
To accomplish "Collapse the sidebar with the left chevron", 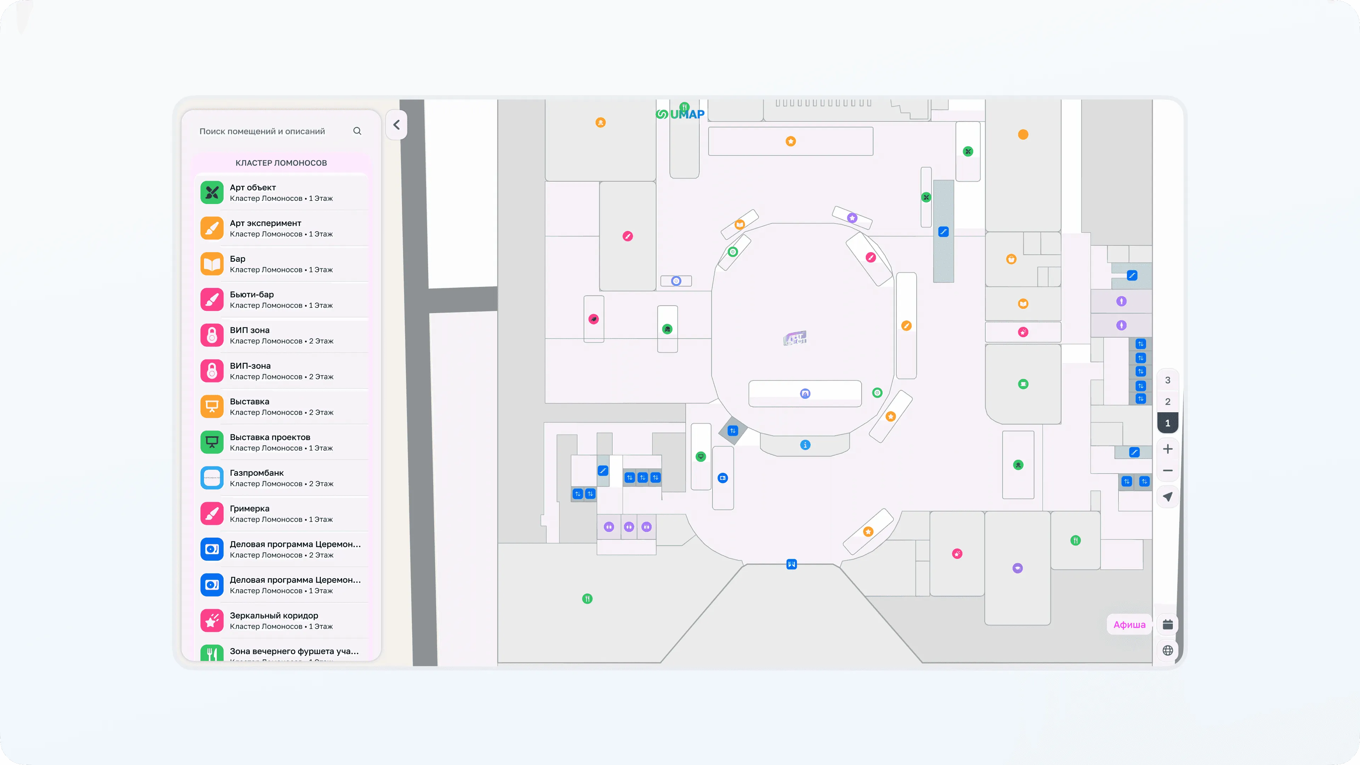I will coord(397,125).
